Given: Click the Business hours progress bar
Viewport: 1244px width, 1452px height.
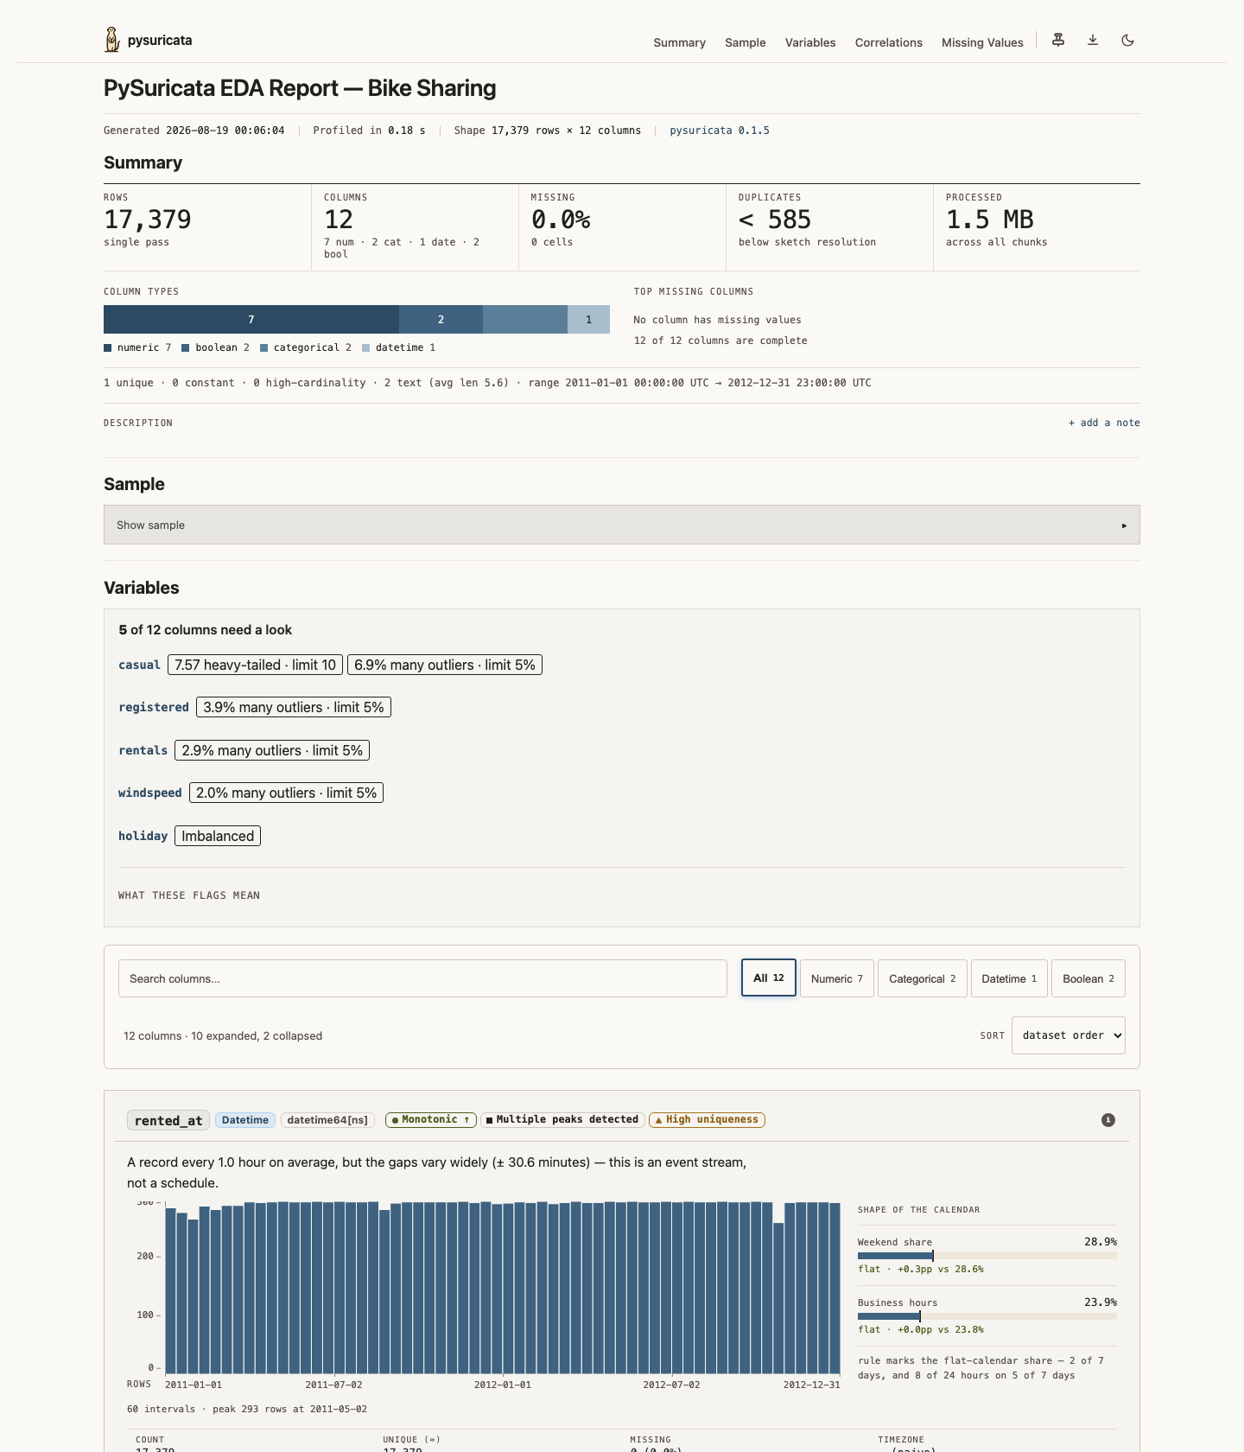Looking at the screenshot, I should (x=987, y=1315).
